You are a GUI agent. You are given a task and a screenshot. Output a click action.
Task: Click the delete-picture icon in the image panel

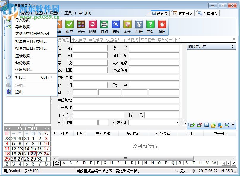click(199, 125)
